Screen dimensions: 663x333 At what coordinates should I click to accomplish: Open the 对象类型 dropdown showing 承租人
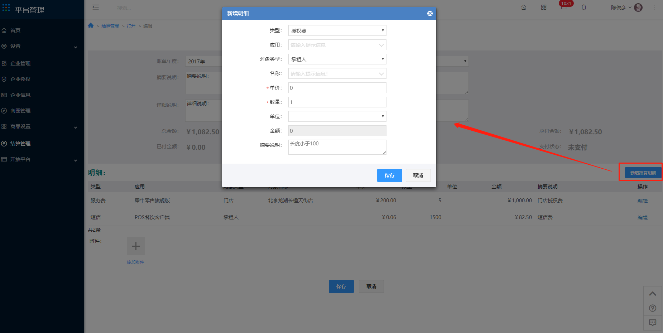(x=337, y=59)
